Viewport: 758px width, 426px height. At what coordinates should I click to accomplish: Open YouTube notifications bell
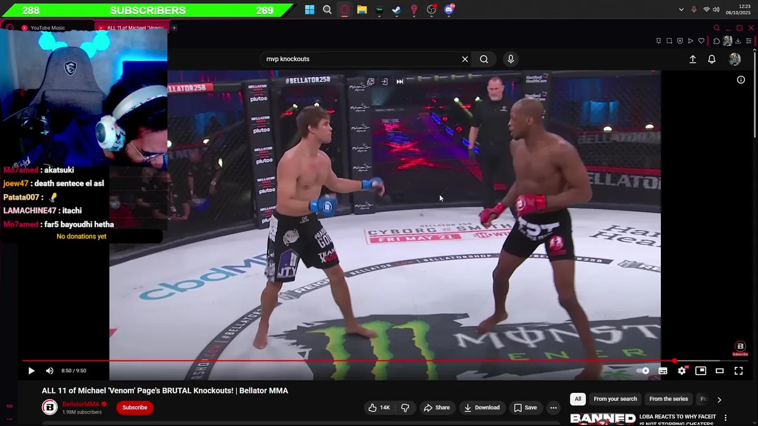712,59
